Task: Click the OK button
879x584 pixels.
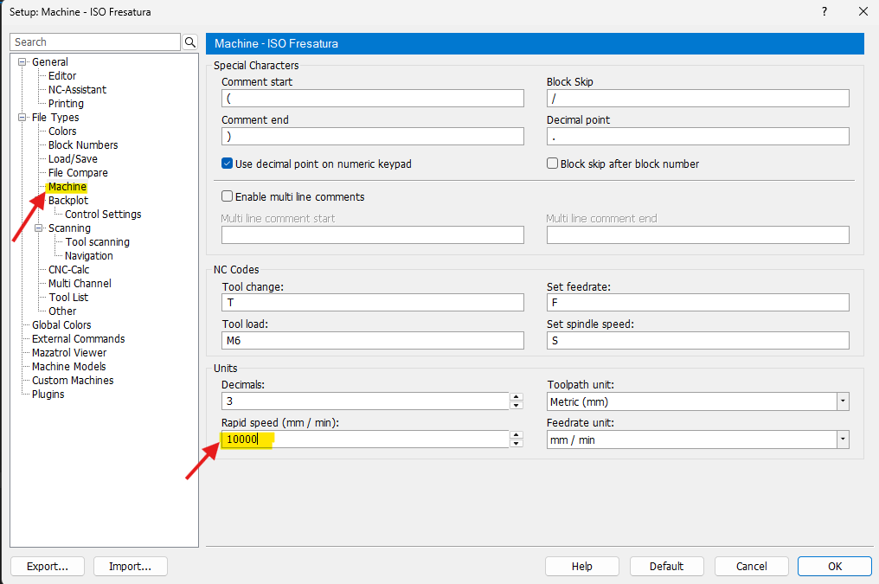Action: point(834,566)
